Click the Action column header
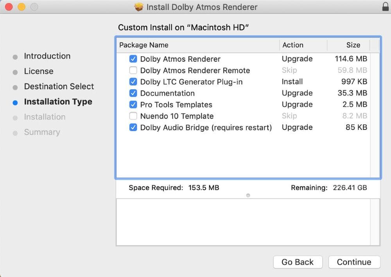The height and width of the screenshot is (277, 391). pyautogui.click(x=293, y=45)
